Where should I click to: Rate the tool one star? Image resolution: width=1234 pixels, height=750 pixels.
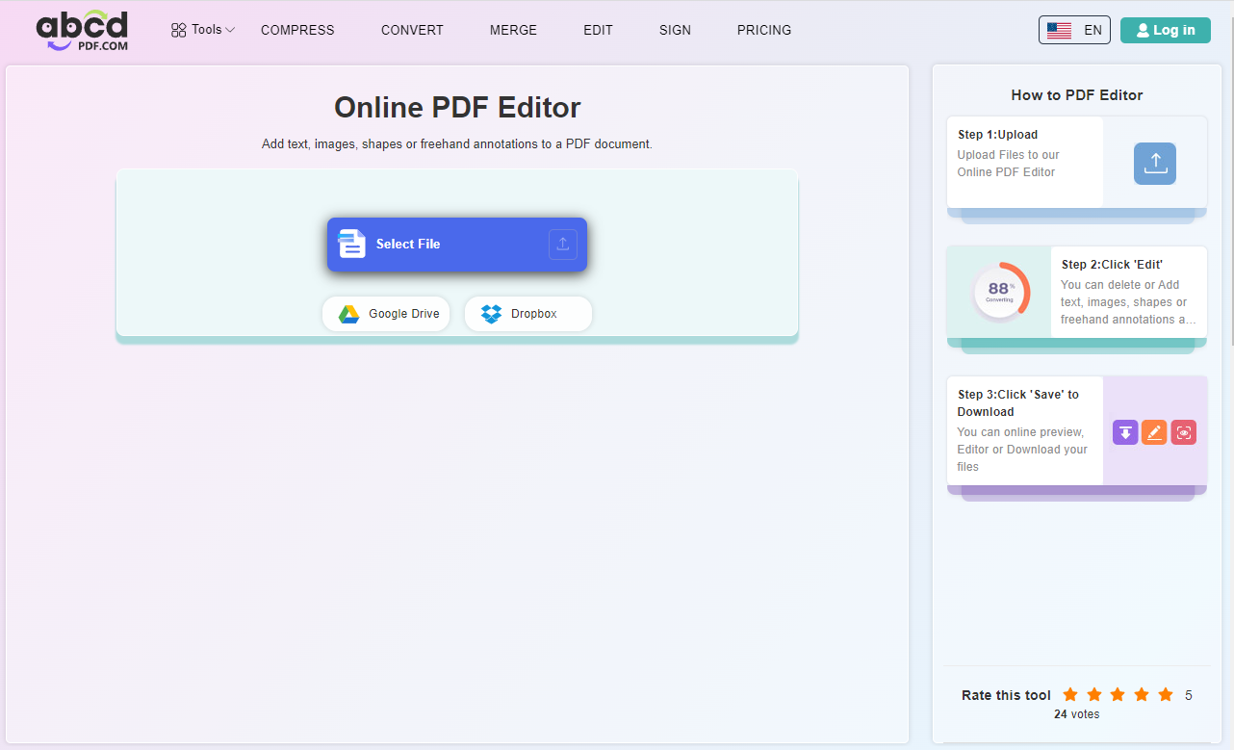[x=1070, y=694]
